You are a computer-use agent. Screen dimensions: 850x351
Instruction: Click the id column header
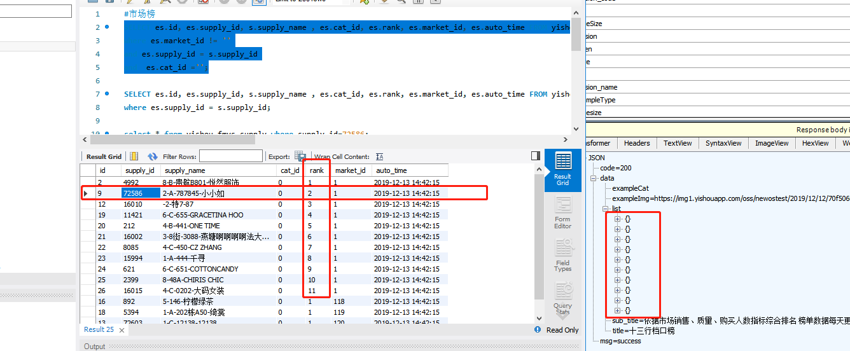click(x=108, y=170)
